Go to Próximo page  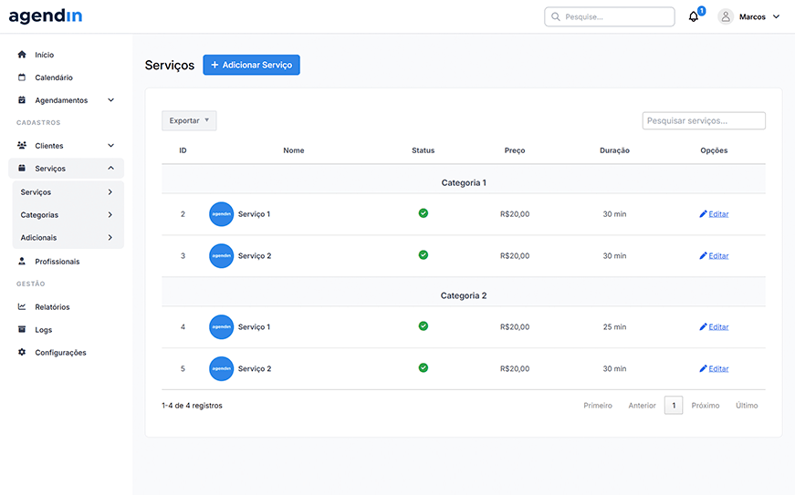706,406
